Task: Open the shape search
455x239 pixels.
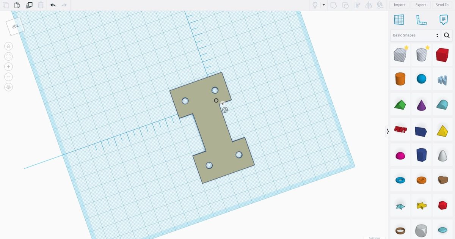Action: (x=447, y=35)
